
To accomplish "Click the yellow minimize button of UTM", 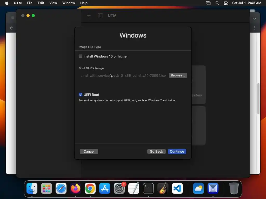I will (x=28, y=16).
